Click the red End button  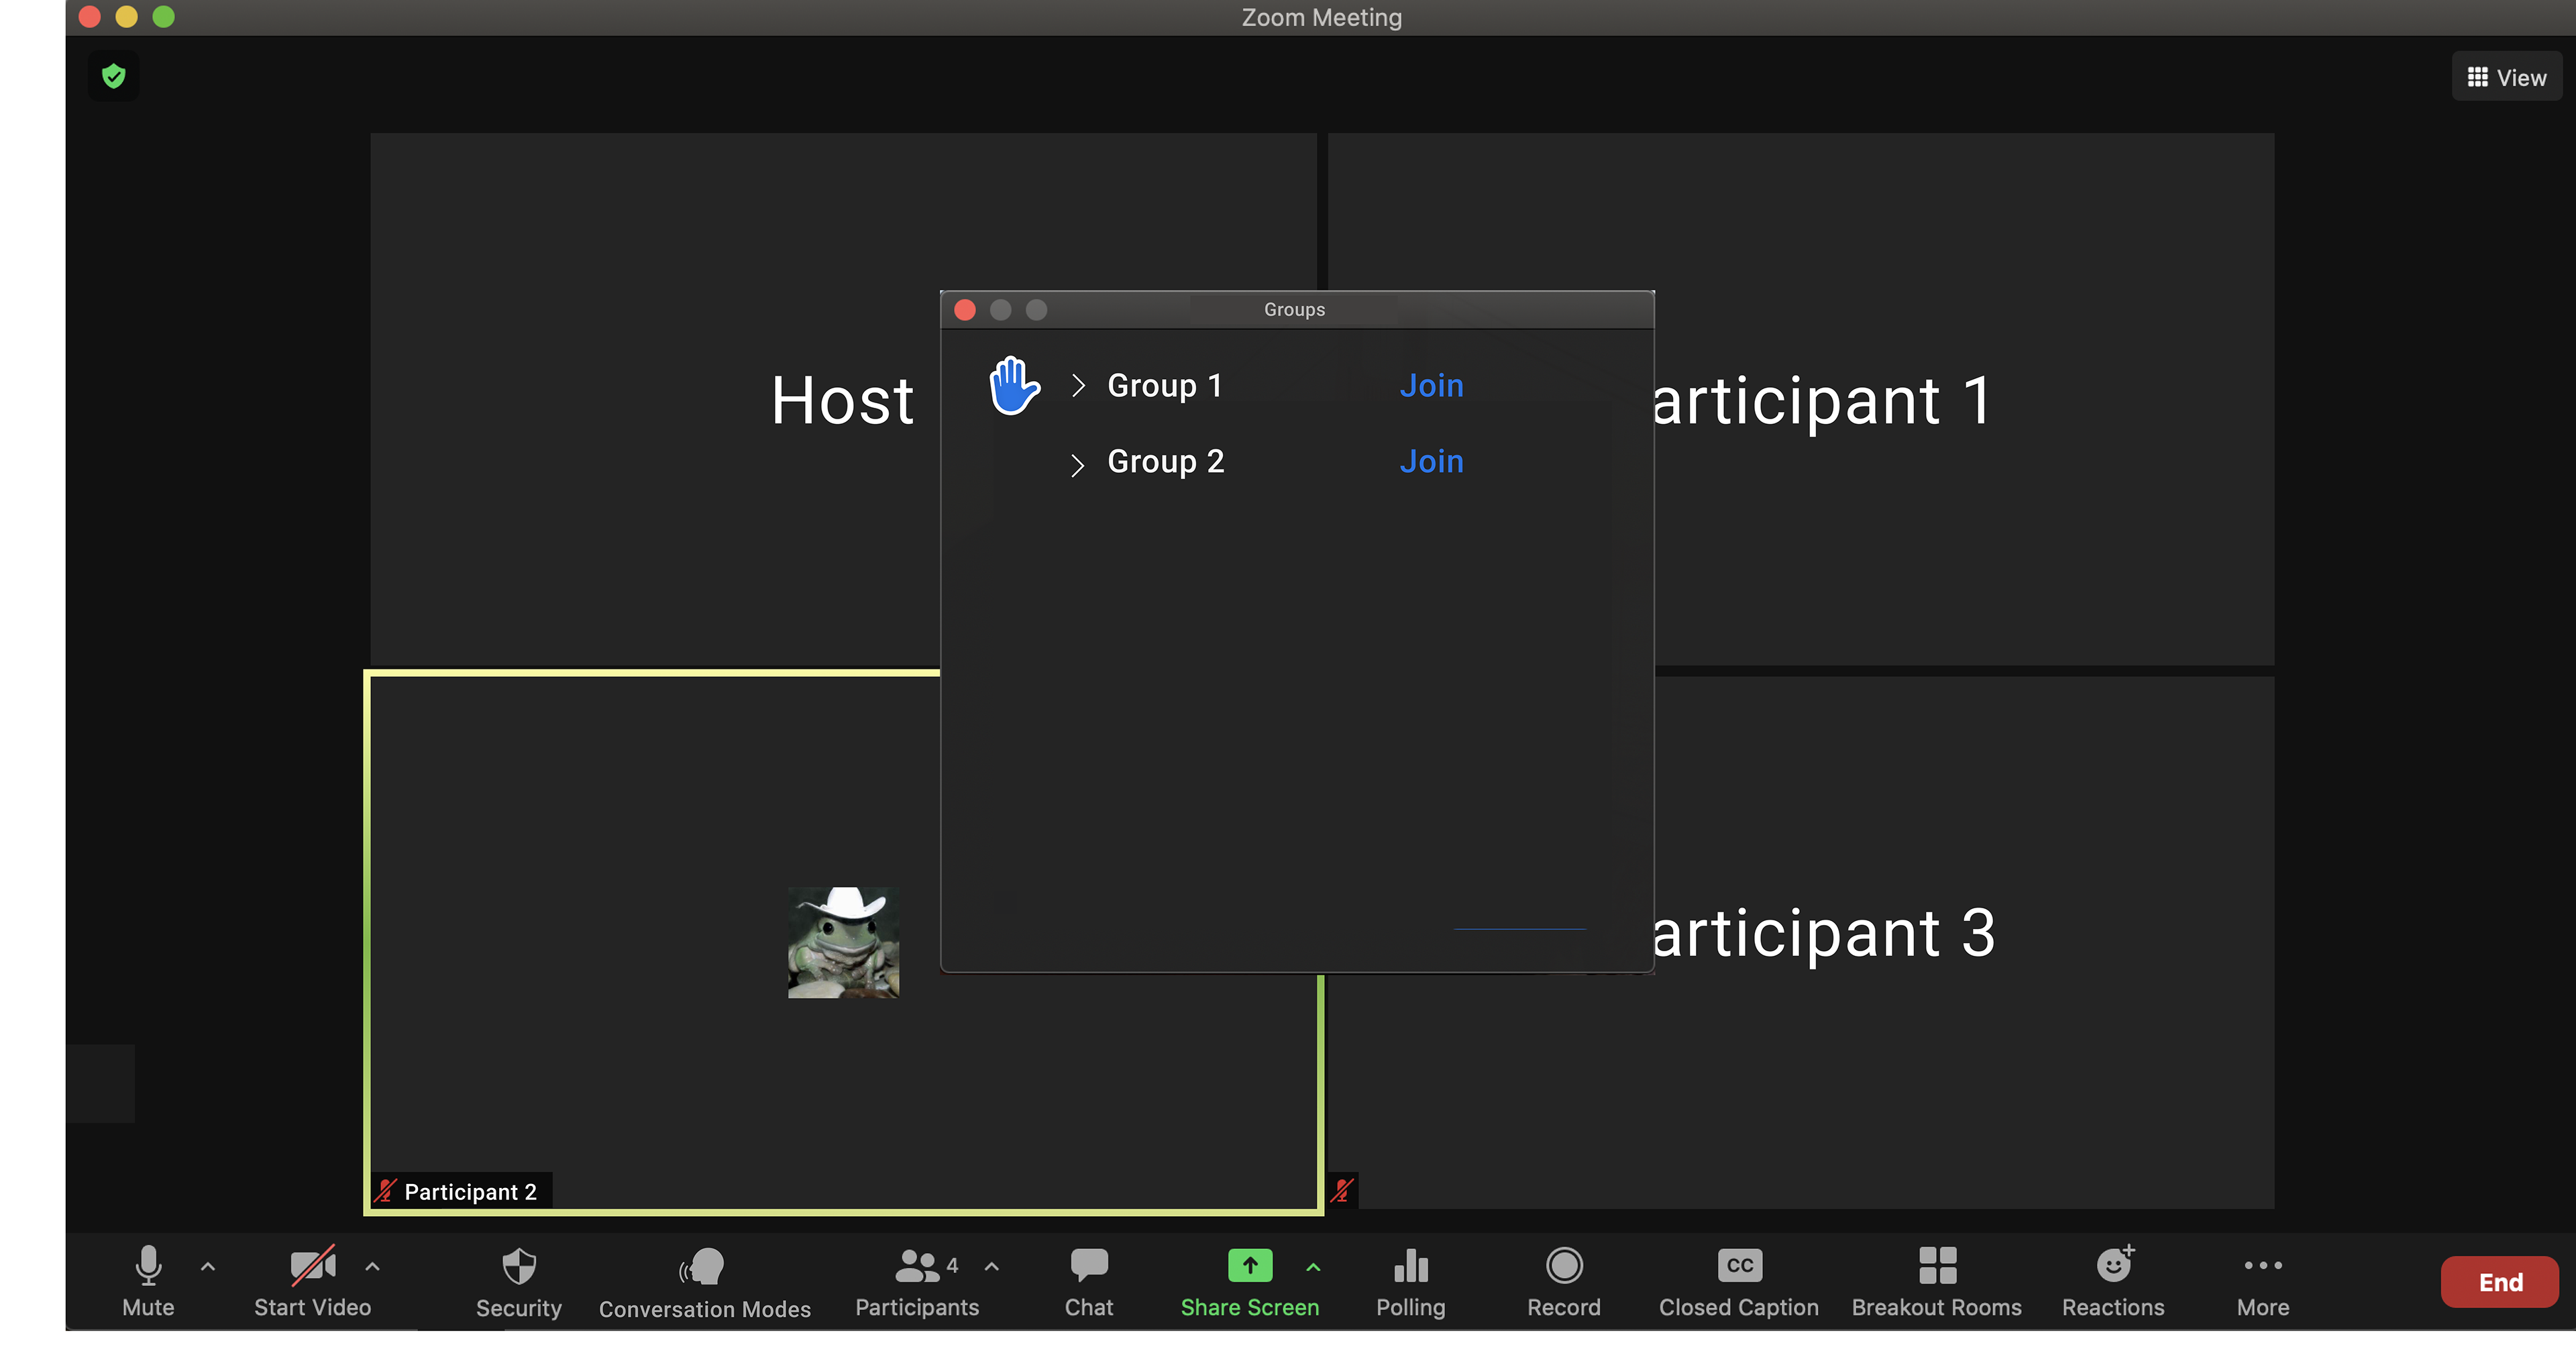click(x=2499, y=1282)
